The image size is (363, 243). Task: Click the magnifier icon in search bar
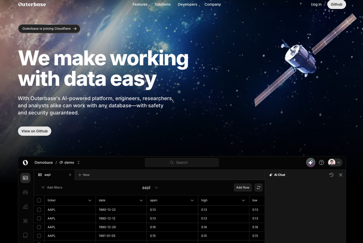172,163
